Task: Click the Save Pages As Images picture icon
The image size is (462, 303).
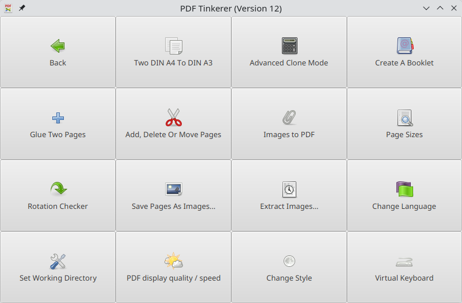Action: (174, 189)
